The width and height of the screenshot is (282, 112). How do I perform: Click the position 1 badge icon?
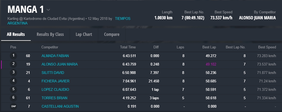pos(13,56)
